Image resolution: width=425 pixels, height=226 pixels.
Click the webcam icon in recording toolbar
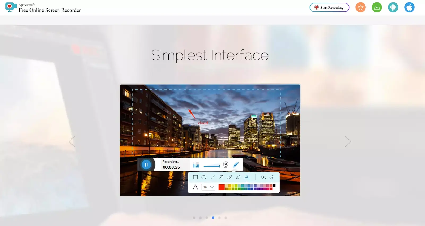[x=226, y=165]
